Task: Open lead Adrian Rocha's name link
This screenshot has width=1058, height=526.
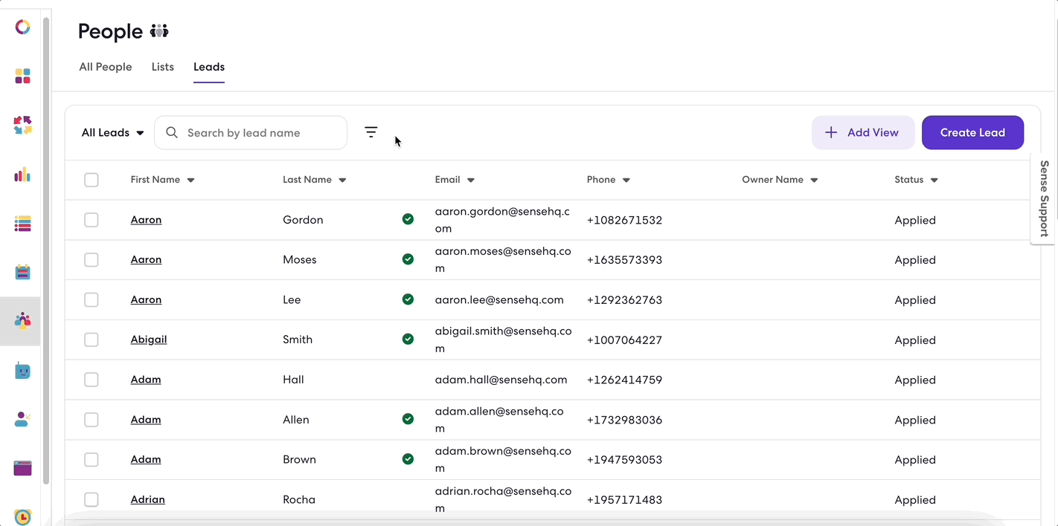Action: click(x=148, y=499)
